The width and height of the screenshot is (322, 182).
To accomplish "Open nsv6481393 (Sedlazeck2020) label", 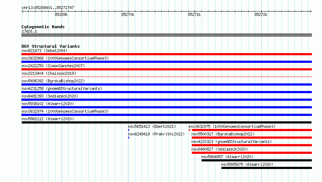I will click(x=50, y=96).
